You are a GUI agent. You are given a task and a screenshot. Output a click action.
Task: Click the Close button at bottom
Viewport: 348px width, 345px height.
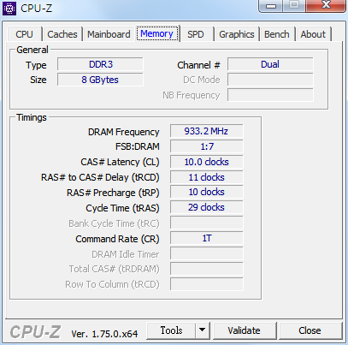click(x=310, y=330)
